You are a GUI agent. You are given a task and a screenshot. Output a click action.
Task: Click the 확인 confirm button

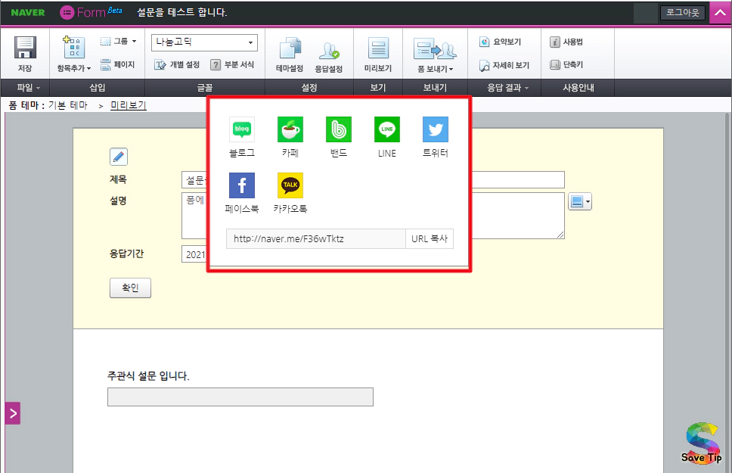point(130,288)
